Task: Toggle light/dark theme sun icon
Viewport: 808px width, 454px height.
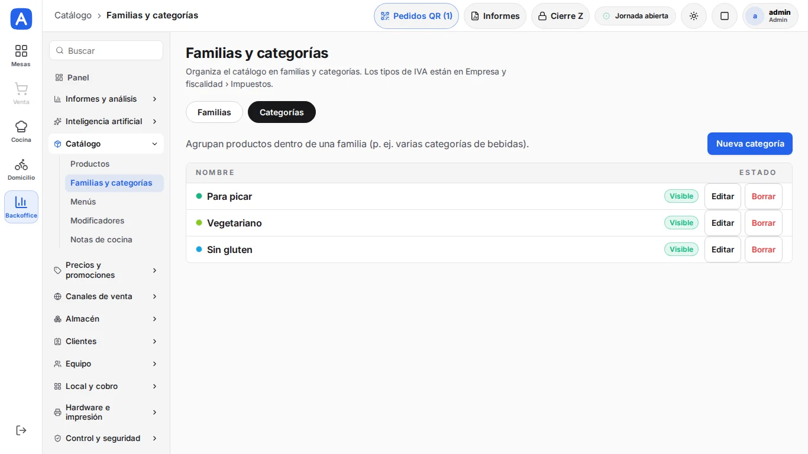Action: coord(694,16)
